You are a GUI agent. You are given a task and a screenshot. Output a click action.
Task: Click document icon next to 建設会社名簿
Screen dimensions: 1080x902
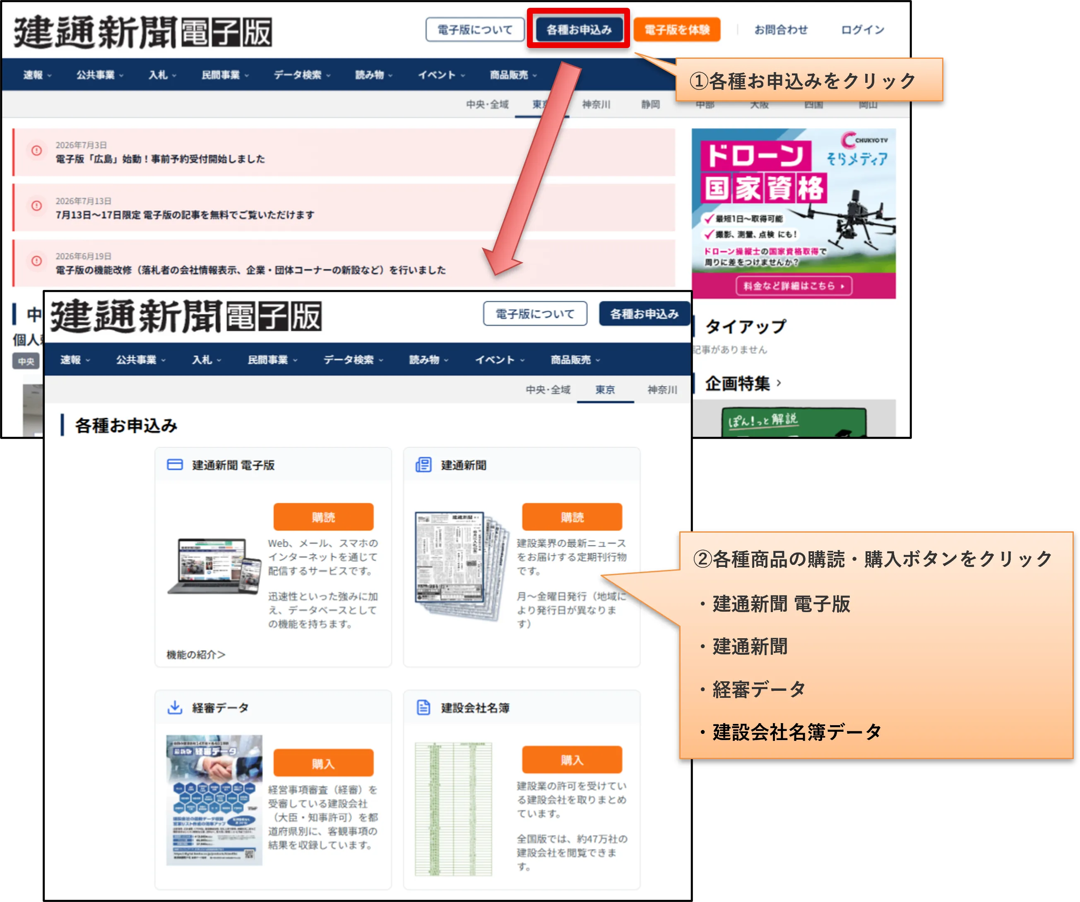point(423,707)
